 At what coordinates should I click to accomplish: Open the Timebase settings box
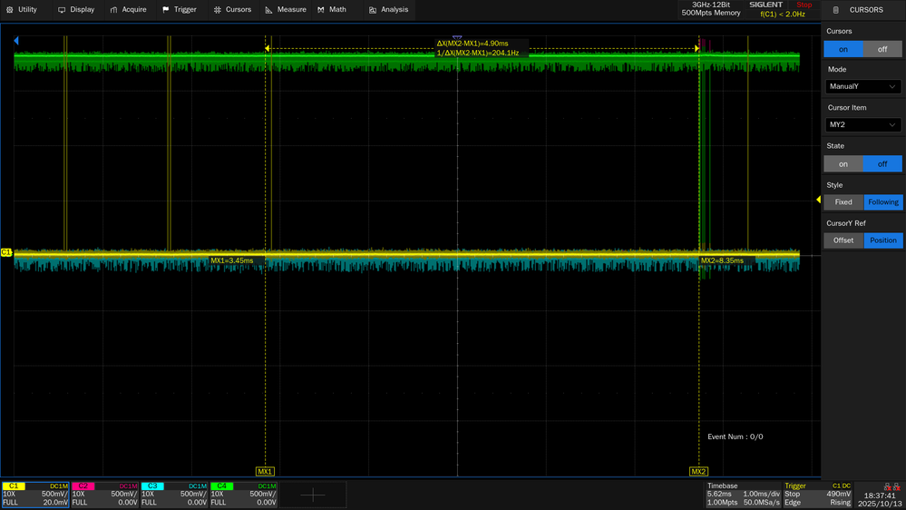point(743,495)
